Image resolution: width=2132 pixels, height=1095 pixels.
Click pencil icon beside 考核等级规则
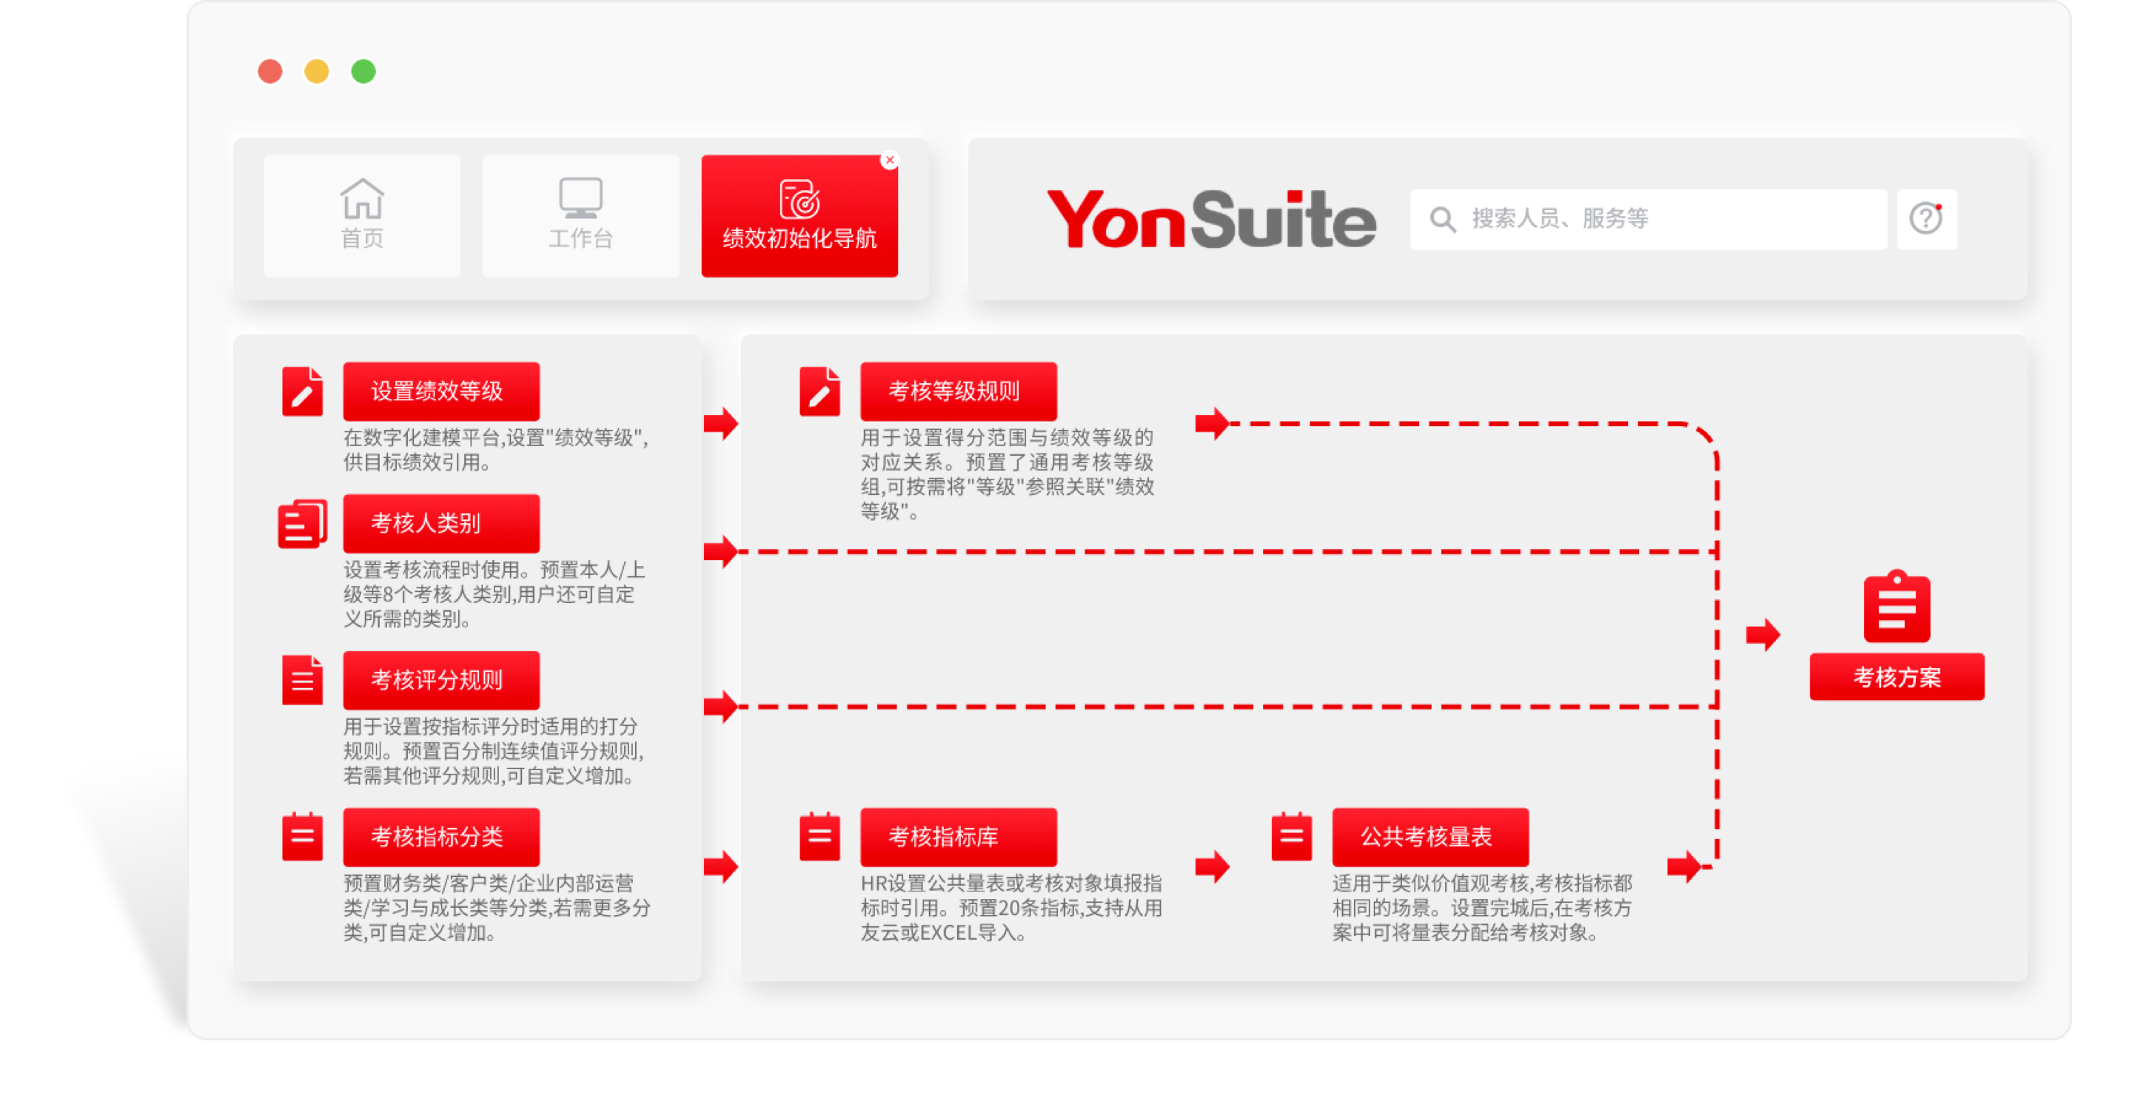(x=819, y=391)
